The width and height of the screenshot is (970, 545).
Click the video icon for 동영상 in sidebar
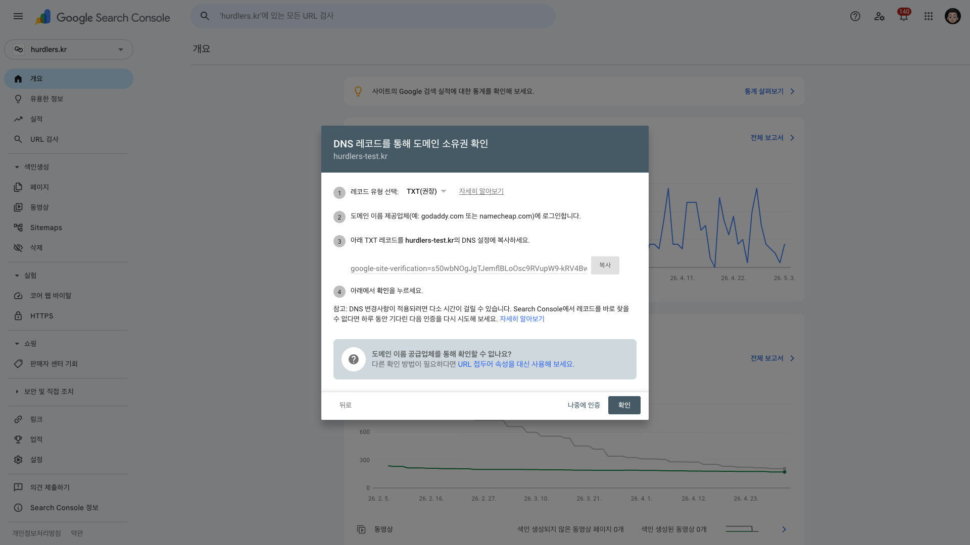18,207
